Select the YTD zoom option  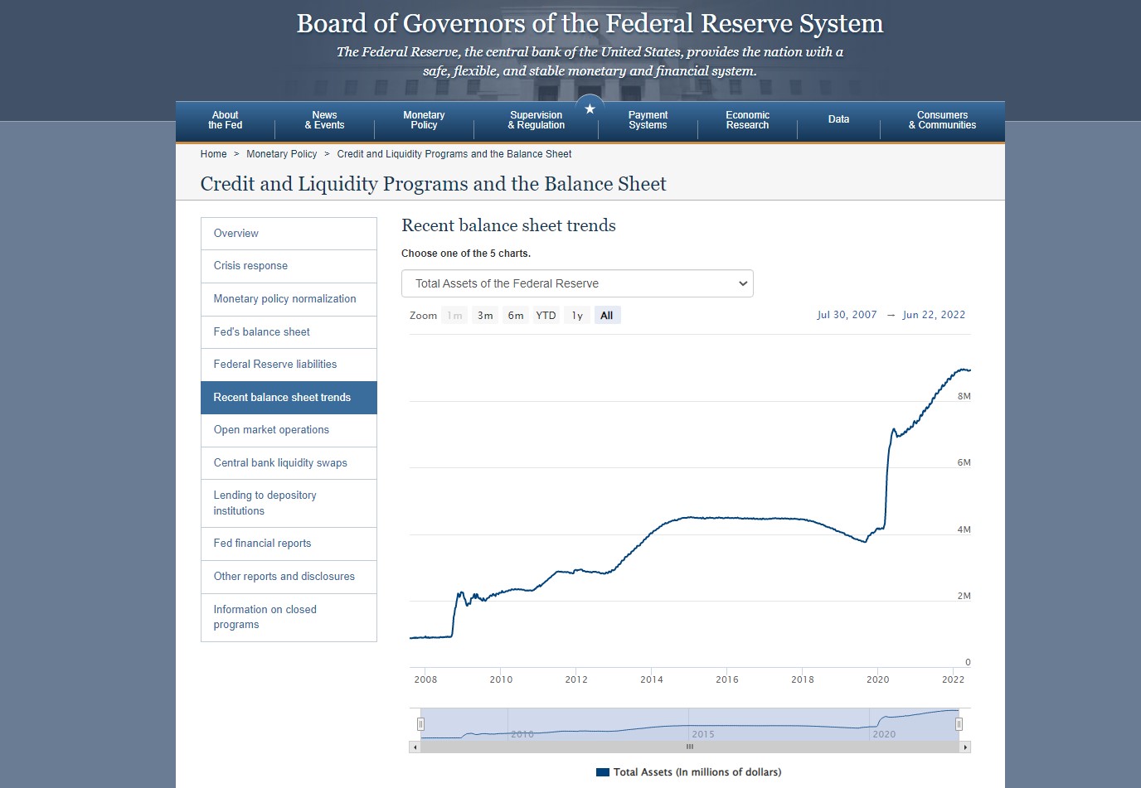click(546, 316)
